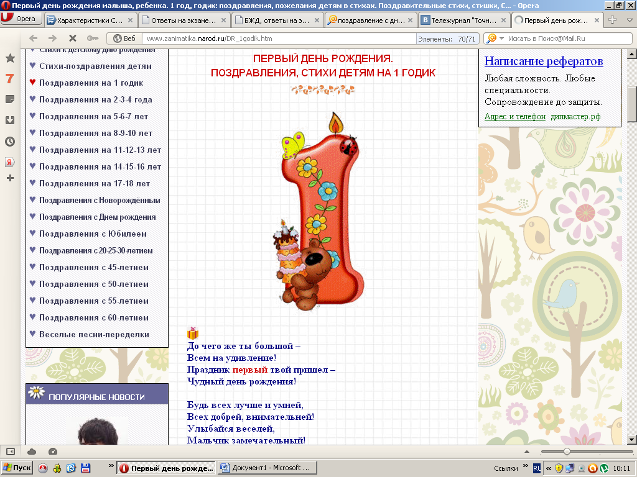
Task: Open Поздравления на 2-3-4 года link
Action: pos(95,100)
